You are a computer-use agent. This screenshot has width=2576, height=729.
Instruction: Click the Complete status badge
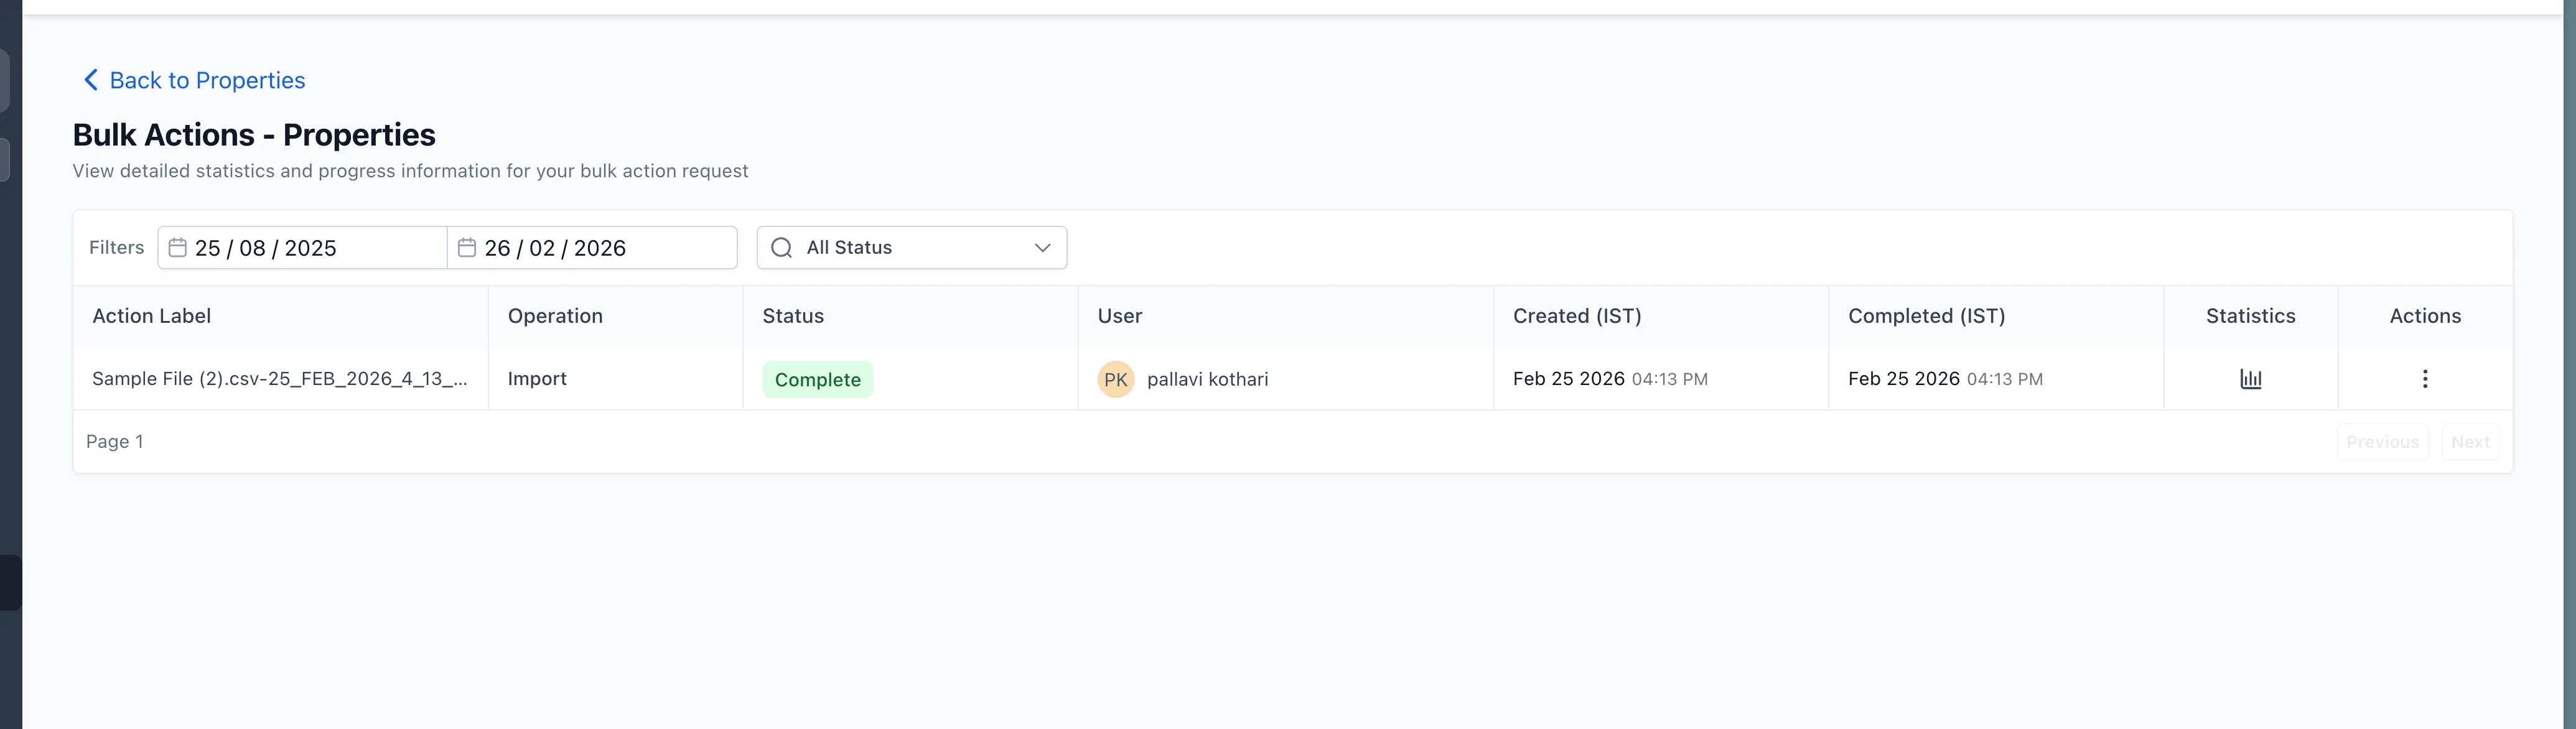(x=817, y=379)
